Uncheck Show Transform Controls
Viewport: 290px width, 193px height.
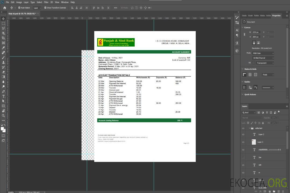click(45, 8)
